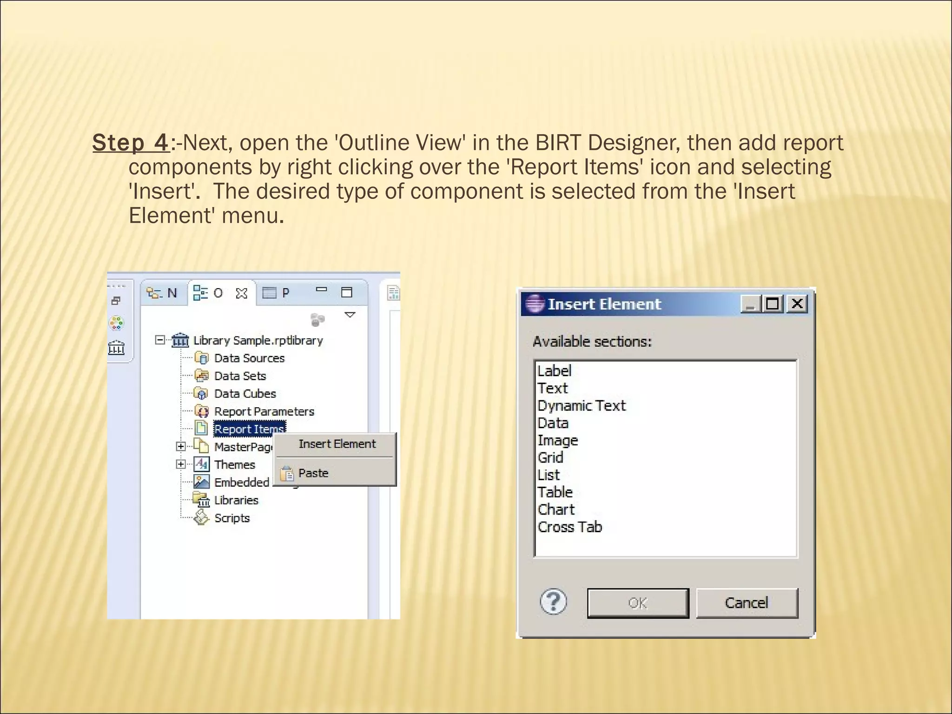Minimize the Outline view panel
This screenshot has height=714, width=952.
[x=321, y=290]
